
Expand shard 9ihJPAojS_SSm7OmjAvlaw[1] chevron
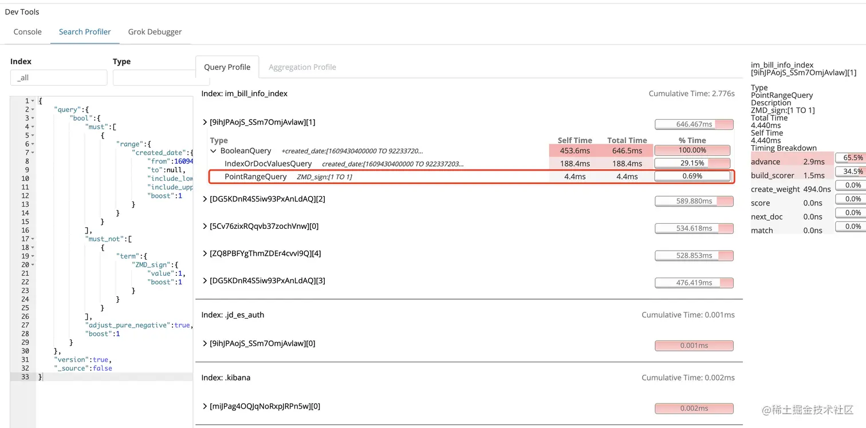[205, 122]
